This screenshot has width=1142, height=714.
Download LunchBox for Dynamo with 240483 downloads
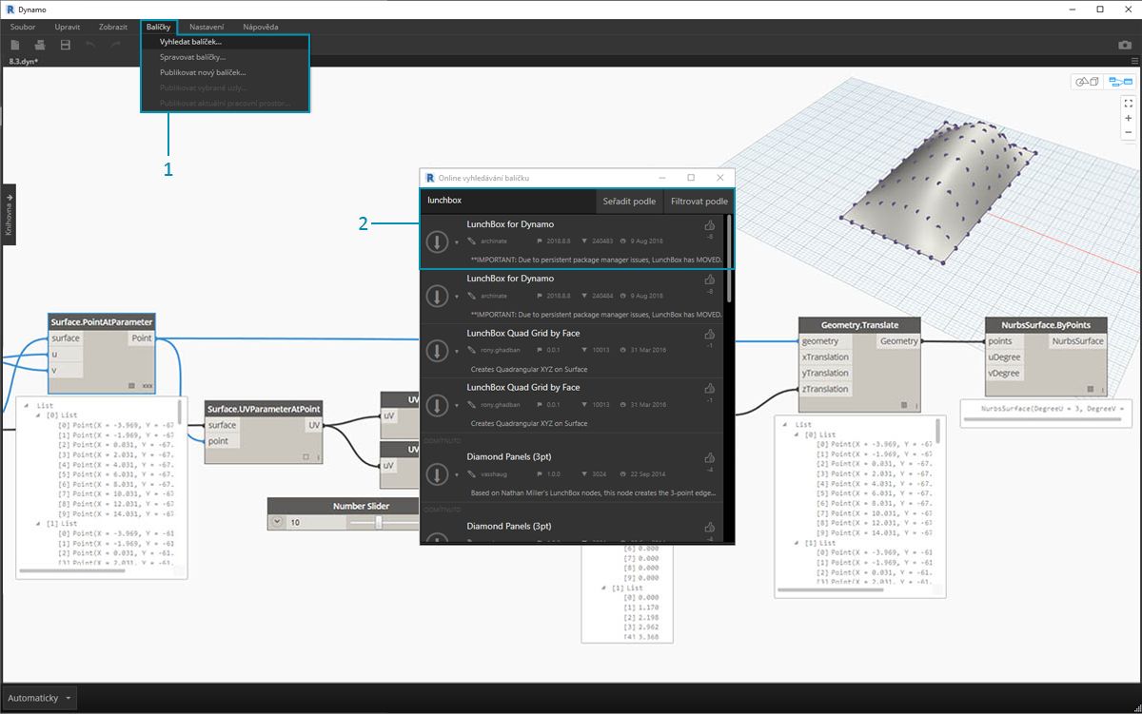(436, 242)
